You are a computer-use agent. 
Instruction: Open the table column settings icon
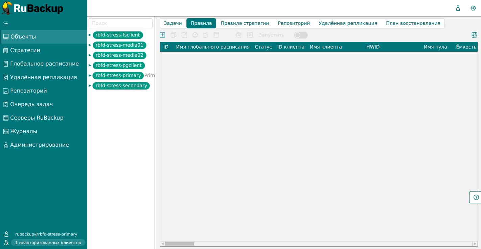click(474, 35)
